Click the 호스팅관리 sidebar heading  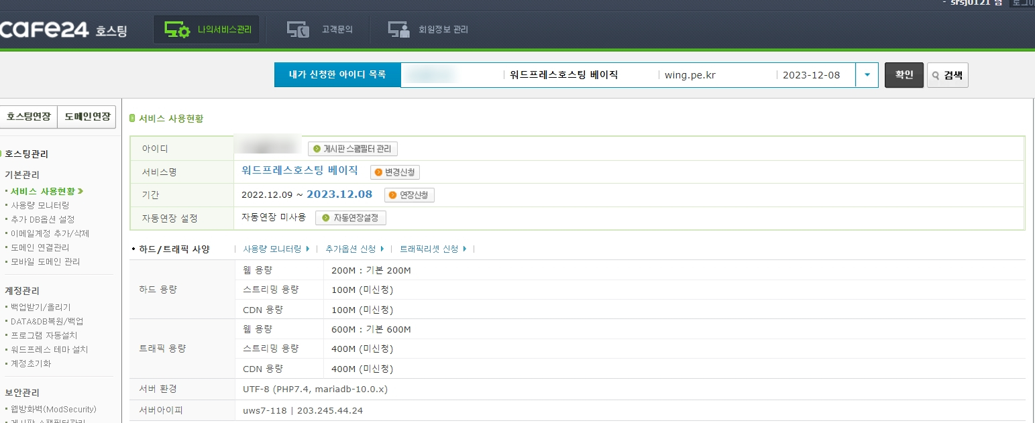[26, 154]
